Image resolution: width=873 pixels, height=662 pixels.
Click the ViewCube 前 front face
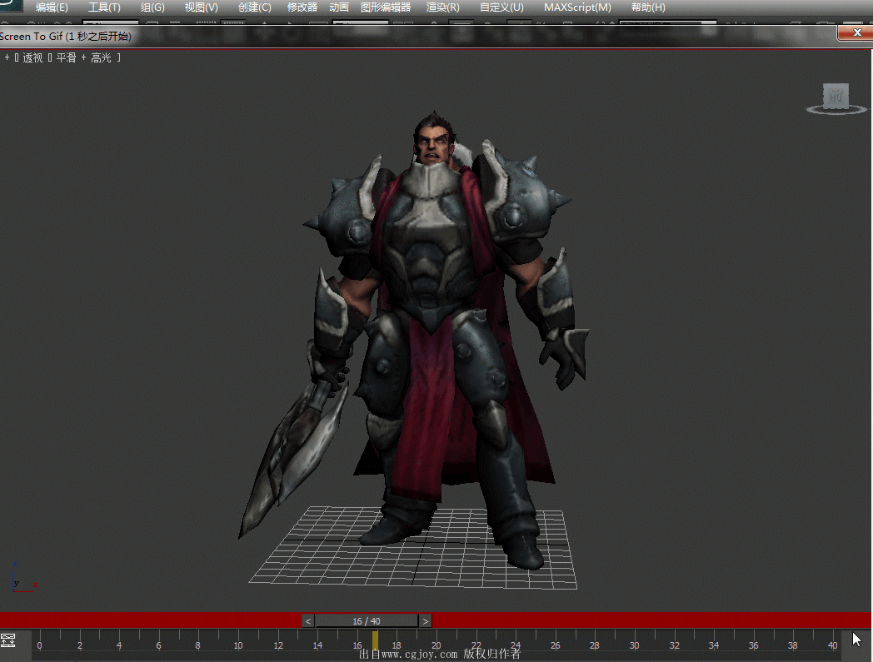click(x=836, y=96)
